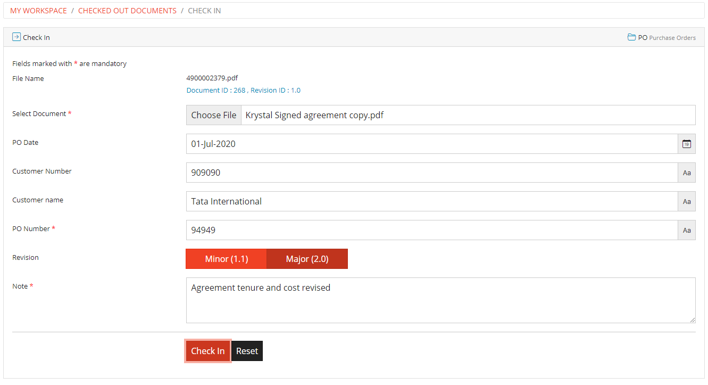Click the CHECK IN breadcrumb text
Screen dimensions: 708x385
point(204,11)
